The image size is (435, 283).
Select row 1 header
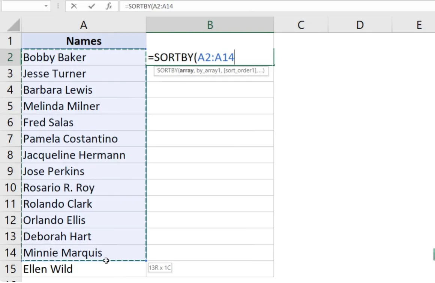pos(10,41)
